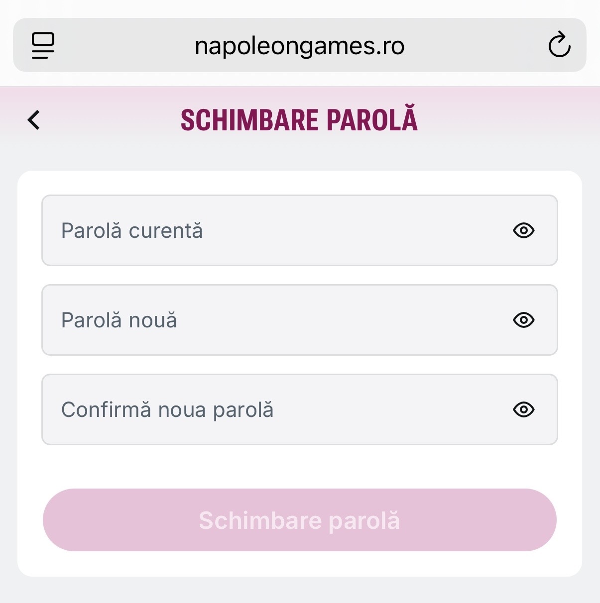Go back using the left chevron arrow
Image resolution: width=600 pixels, height=603 pixels.
click(33, 120)
